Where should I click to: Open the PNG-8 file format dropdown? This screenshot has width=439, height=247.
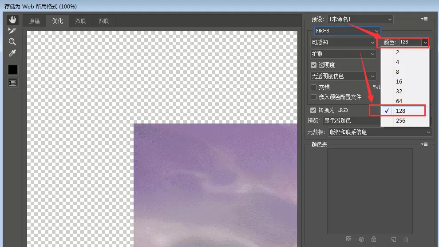click(347, 31)
